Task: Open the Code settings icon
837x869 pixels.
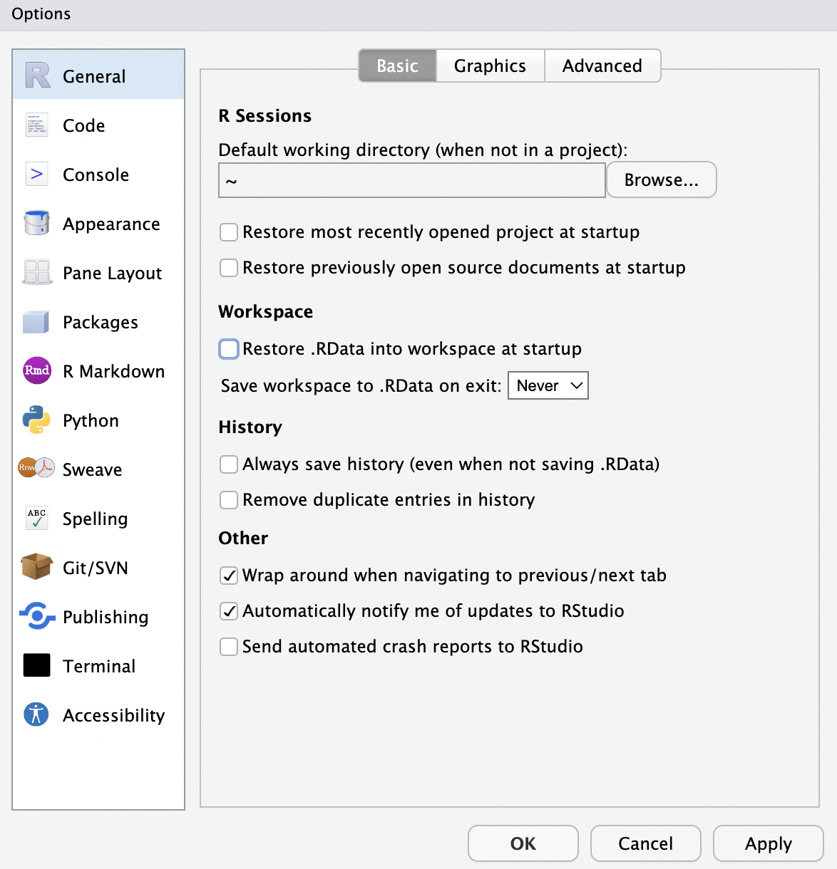Action: [x=37, y=125]
